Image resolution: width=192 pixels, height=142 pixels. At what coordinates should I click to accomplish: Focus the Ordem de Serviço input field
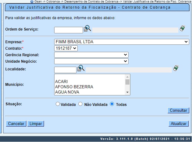pos(68,30)
